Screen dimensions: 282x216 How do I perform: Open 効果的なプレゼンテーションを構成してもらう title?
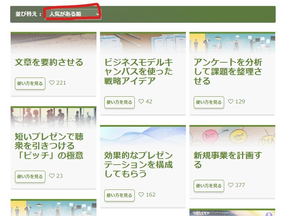138,165
